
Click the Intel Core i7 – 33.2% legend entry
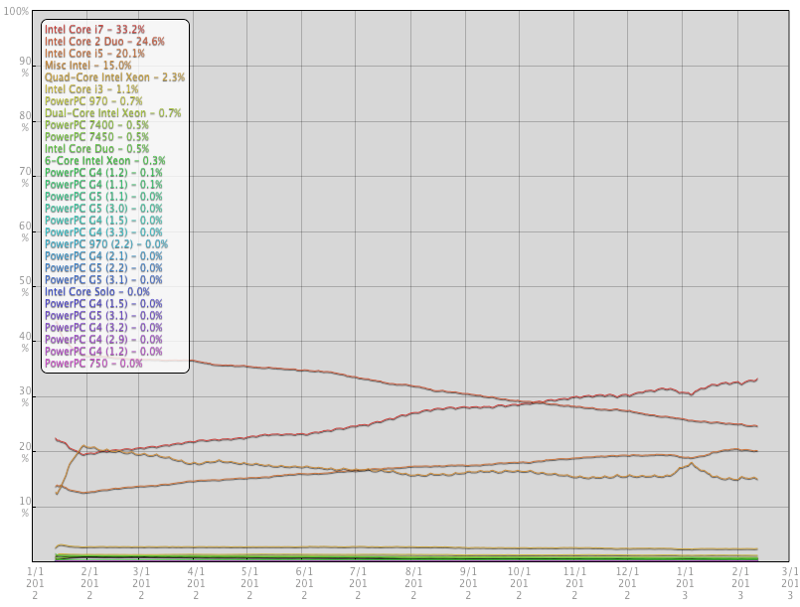click(x=94, y=30)
